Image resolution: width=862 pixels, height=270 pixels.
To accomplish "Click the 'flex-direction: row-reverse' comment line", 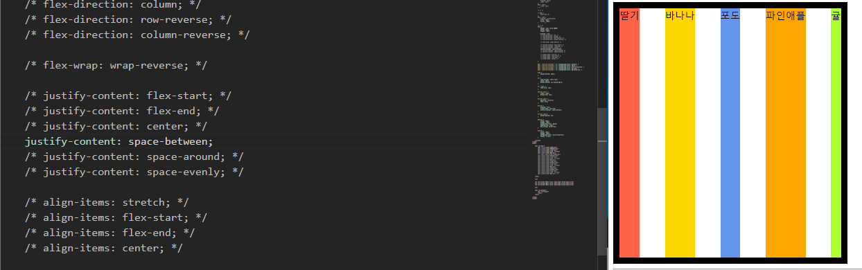I will [127, 19].
